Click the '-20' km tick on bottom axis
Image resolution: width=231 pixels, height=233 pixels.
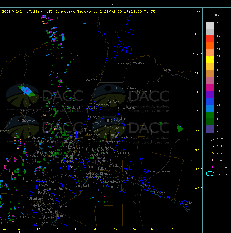point(38,229)
